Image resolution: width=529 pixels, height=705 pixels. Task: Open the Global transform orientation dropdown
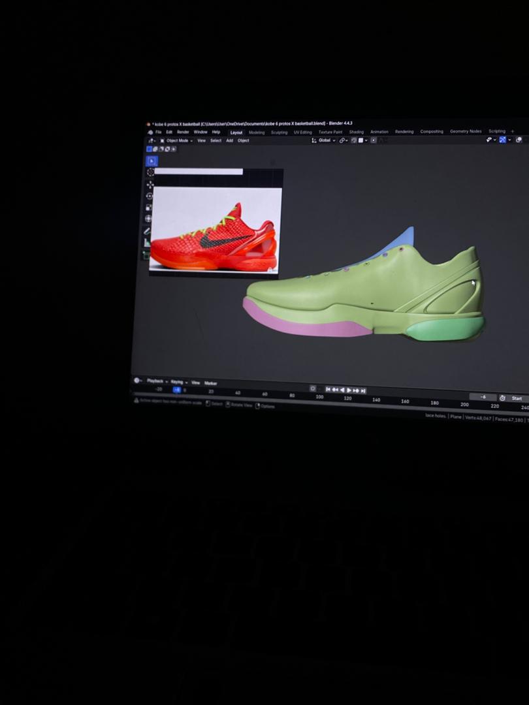[x=323, y=140]
